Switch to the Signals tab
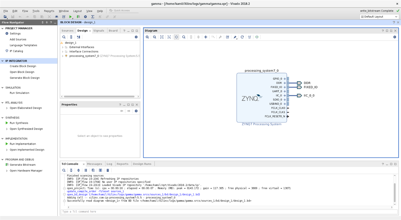The image size is (401, 220). tap(99, 31)
